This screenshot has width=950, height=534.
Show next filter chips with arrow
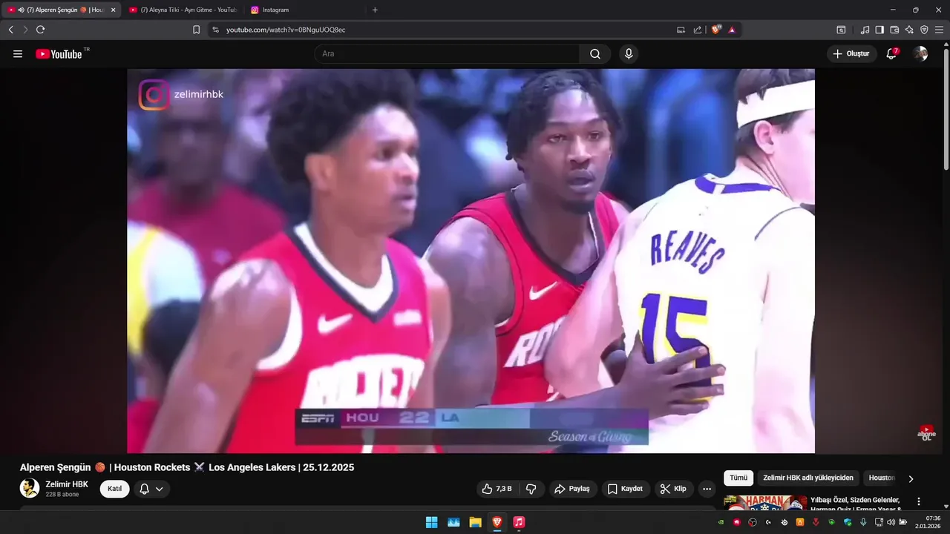tap(911, 479)
